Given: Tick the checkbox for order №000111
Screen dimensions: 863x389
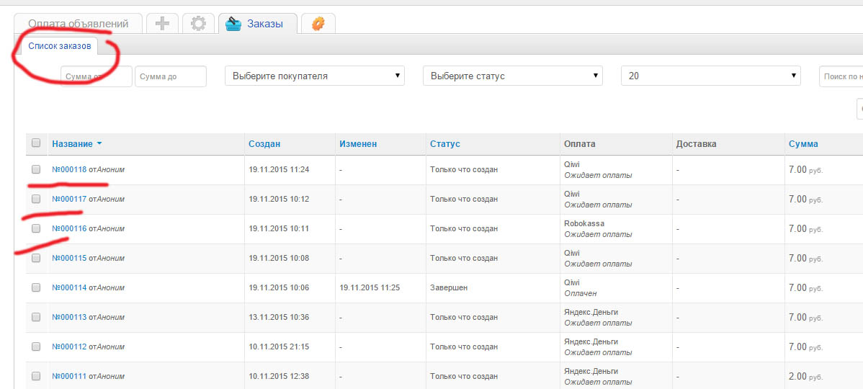Looking at the screenshot, I should click(36, 376).
